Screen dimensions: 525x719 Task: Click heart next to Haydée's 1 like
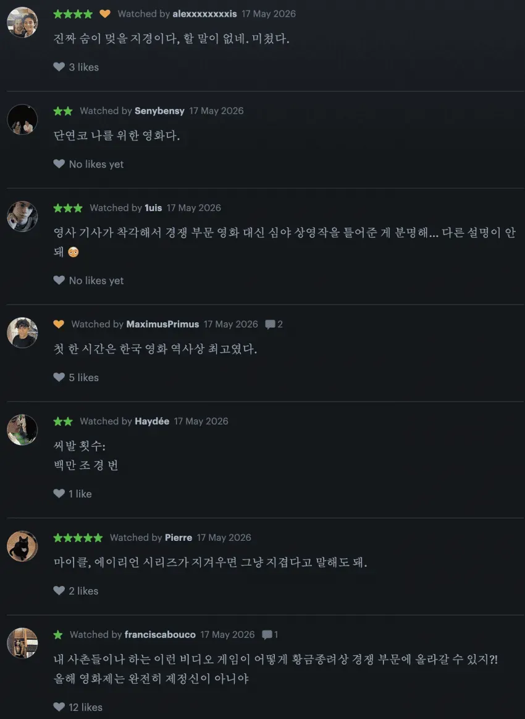tap(59, 493)
